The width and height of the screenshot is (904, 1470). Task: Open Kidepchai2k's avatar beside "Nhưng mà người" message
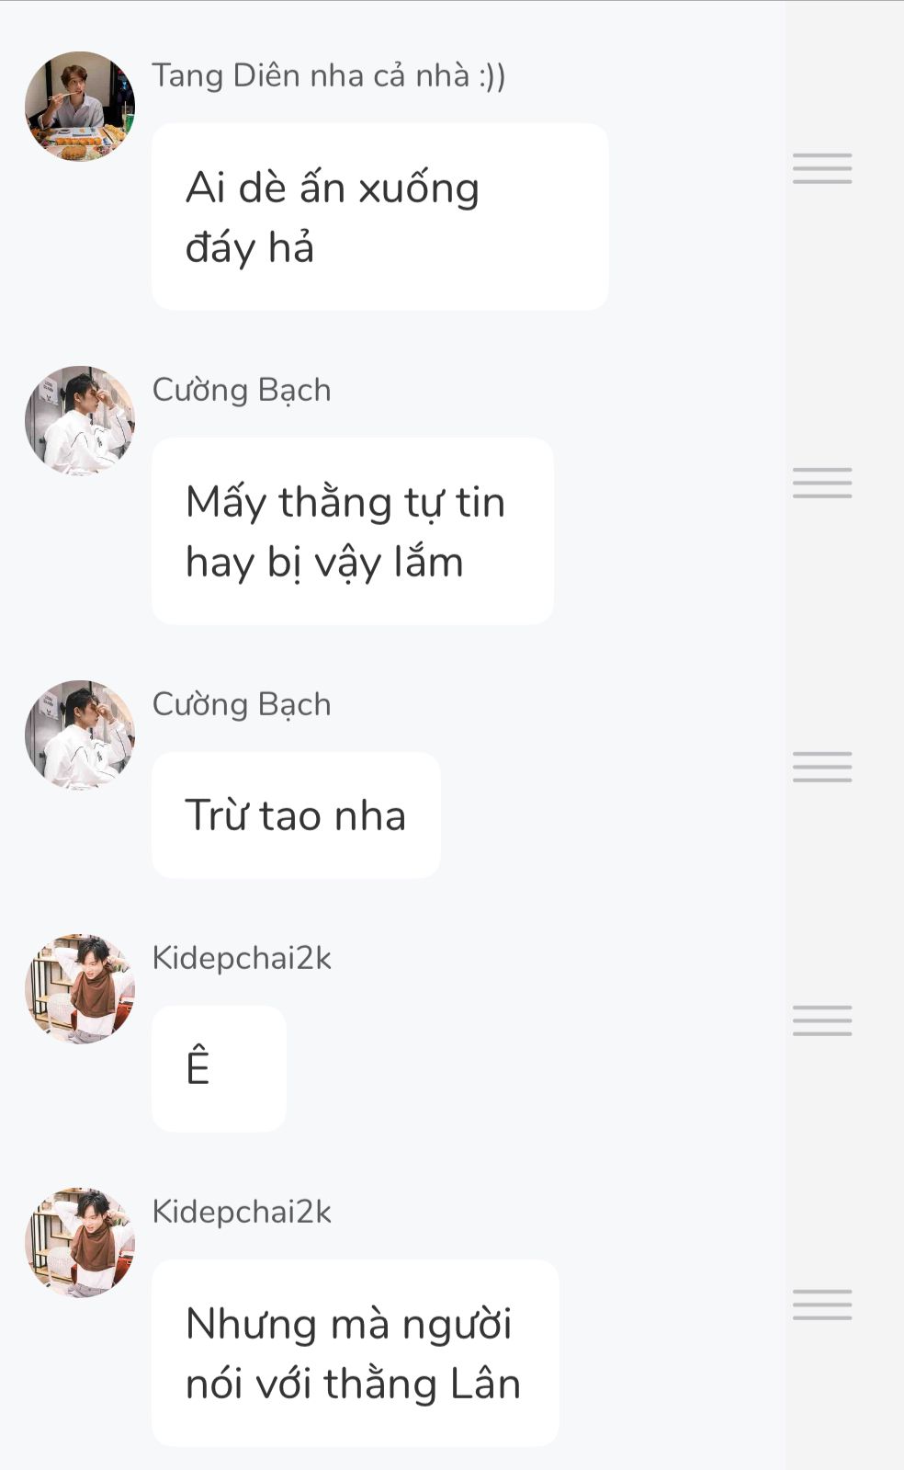click(x=80, y=1243)
